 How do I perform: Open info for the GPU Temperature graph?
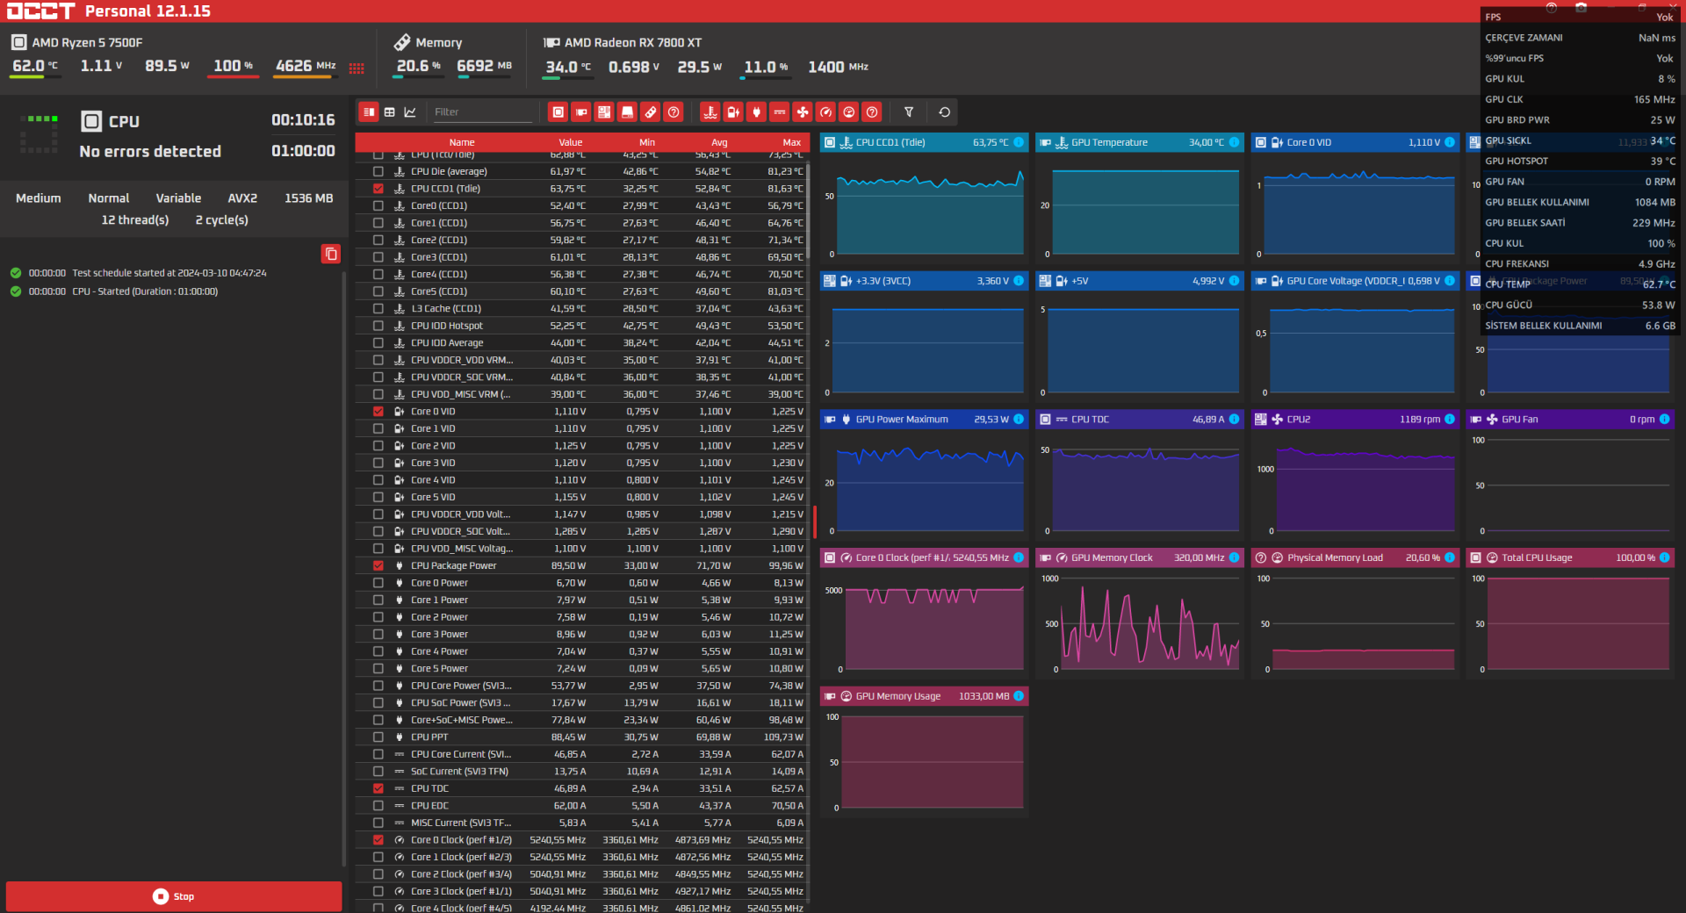pyautogui.click(x=1234, y=142)
